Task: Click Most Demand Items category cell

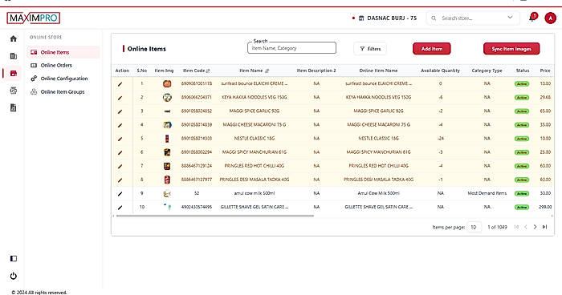Action: pyautogui.click(x=487, y=193)
